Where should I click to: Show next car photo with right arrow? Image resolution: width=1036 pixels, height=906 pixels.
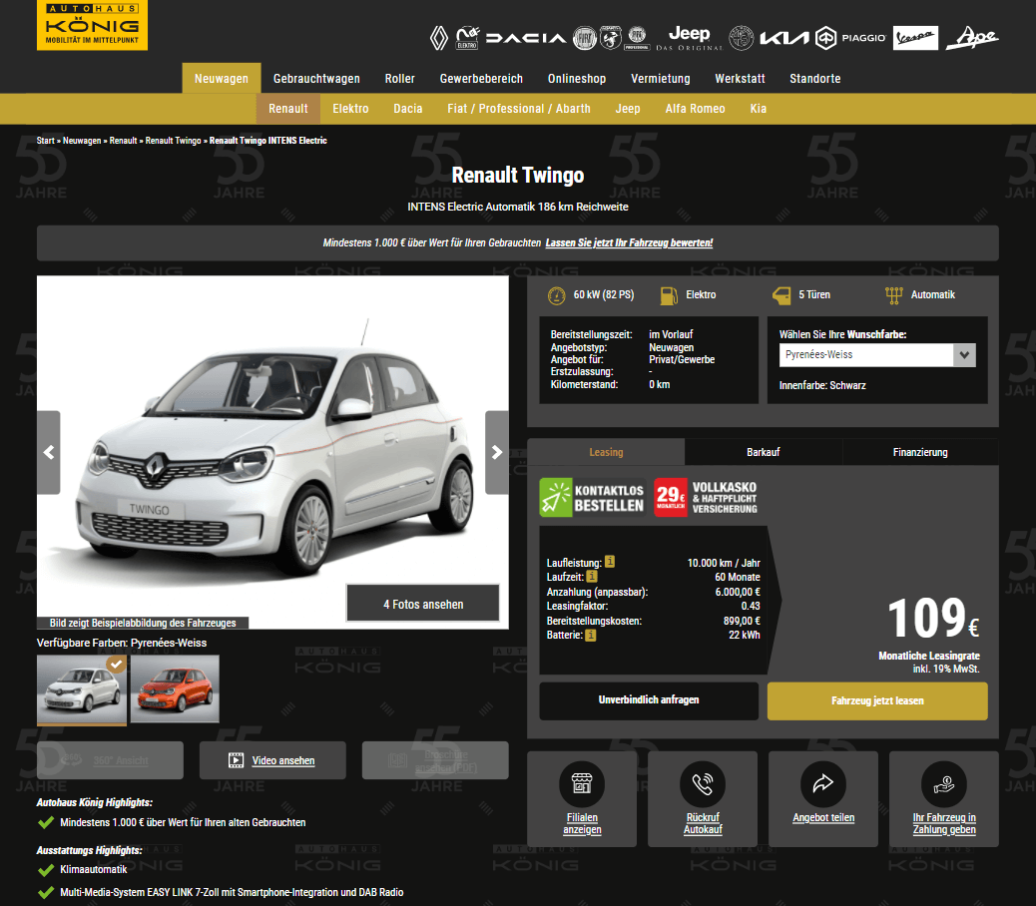coord(497,452)
